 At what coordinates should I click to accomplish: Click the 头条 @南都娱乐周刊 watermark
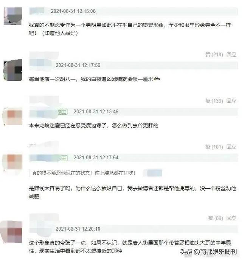[x=208, y=252]
